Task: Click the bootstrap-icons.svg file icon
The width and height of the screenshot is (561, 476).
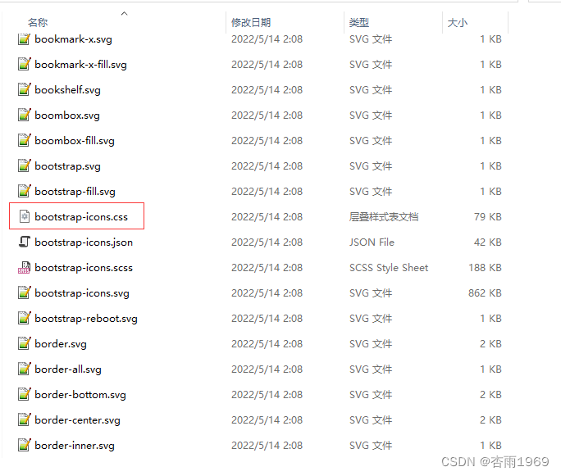Action: point(25,293)
